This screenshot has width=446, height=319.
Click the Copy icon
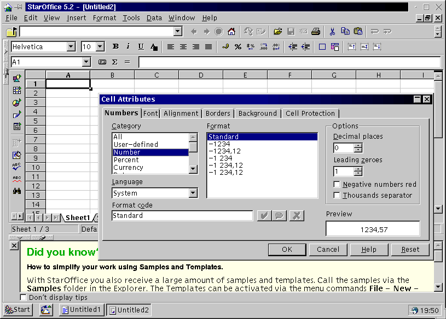(345, 31)
